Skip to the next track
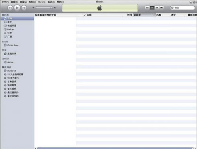 point(24,8)
